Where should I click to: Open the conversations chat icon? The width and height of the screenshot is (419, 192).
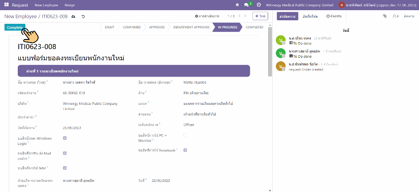coord(246,5)
